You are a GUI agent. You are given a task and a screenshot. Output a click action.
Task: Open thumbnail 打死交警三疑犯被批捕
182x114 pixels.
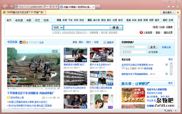click(x=101, y=78)
